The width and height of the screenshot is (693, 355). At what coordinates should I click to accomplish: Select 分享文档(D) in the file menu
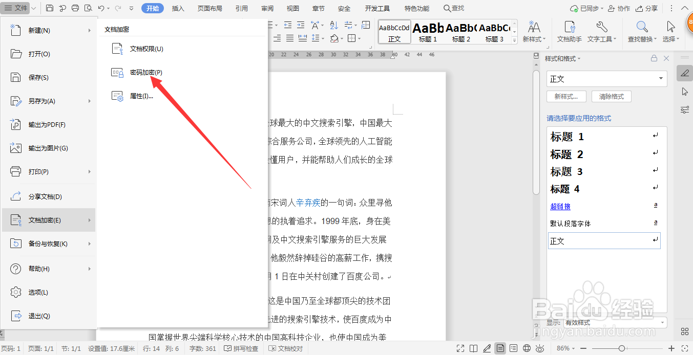pos(49,196)
